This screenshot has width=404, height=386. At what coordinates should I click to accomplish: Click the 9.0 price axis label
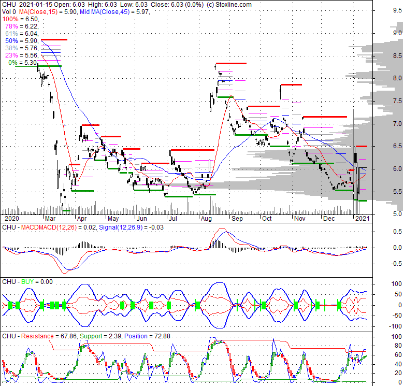(x=397, y=33)
